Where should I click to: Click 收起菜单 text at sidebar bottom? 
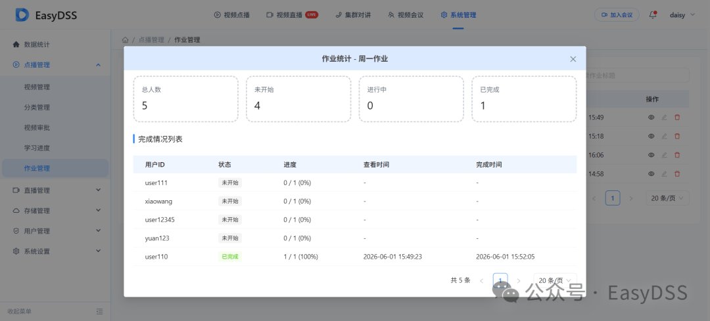click(20, 312)
